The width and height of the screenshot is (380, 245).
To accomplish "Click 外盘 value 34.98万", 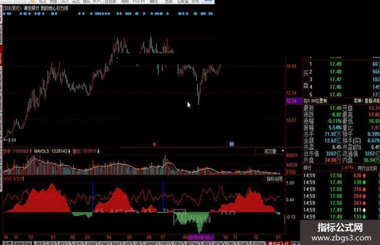I will tap(333, 160).
